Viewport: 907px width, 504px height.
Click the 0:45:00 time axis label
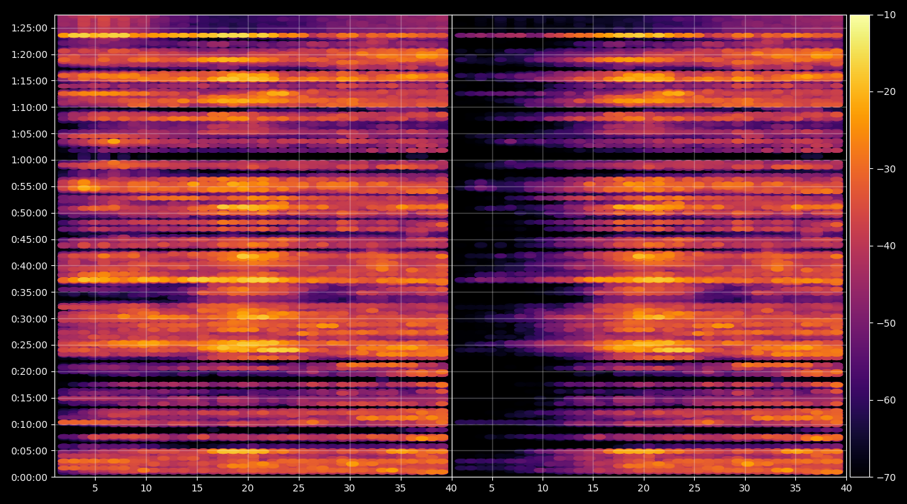30,239
